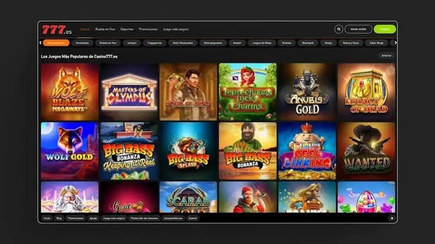The height and width of the screenshot is (244, 435).
Task: Click the green register button
Action: pyautogui.click(x=385, y=29)
